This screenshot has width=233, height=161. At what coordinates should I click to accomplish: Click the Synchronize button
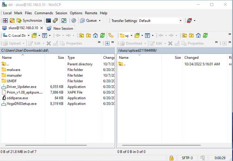click(29, 21)
